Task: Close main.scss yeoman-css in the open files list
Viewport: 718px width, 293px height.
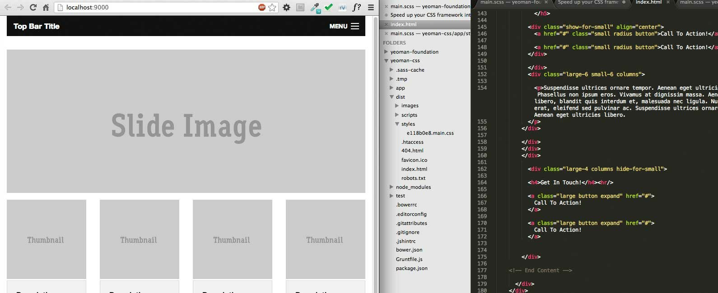Action: [x=386, y=33]
